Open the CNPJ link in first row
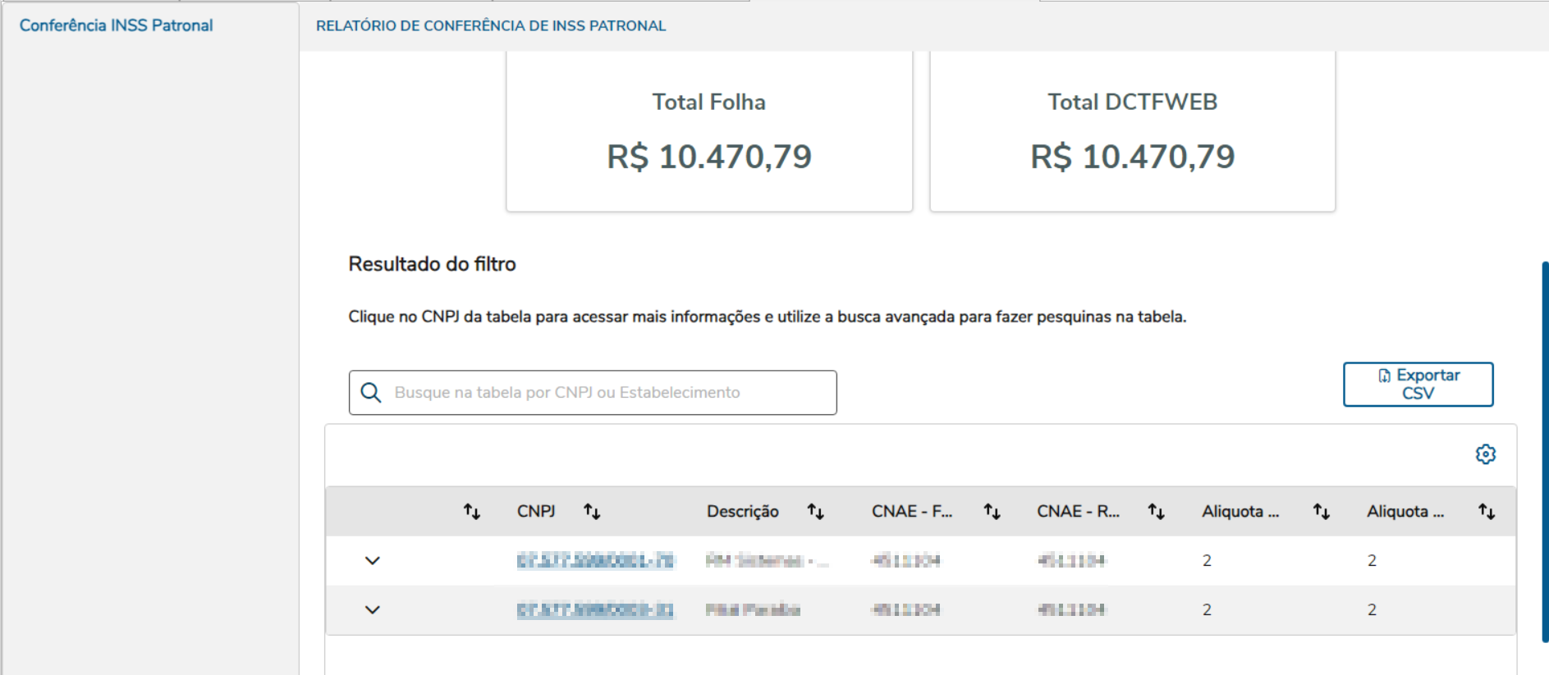 coord(595,561)
